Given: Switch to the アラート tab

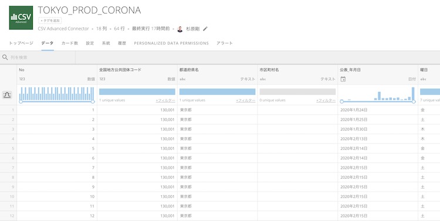Looking at the screenshot, I should click(225, 43).
